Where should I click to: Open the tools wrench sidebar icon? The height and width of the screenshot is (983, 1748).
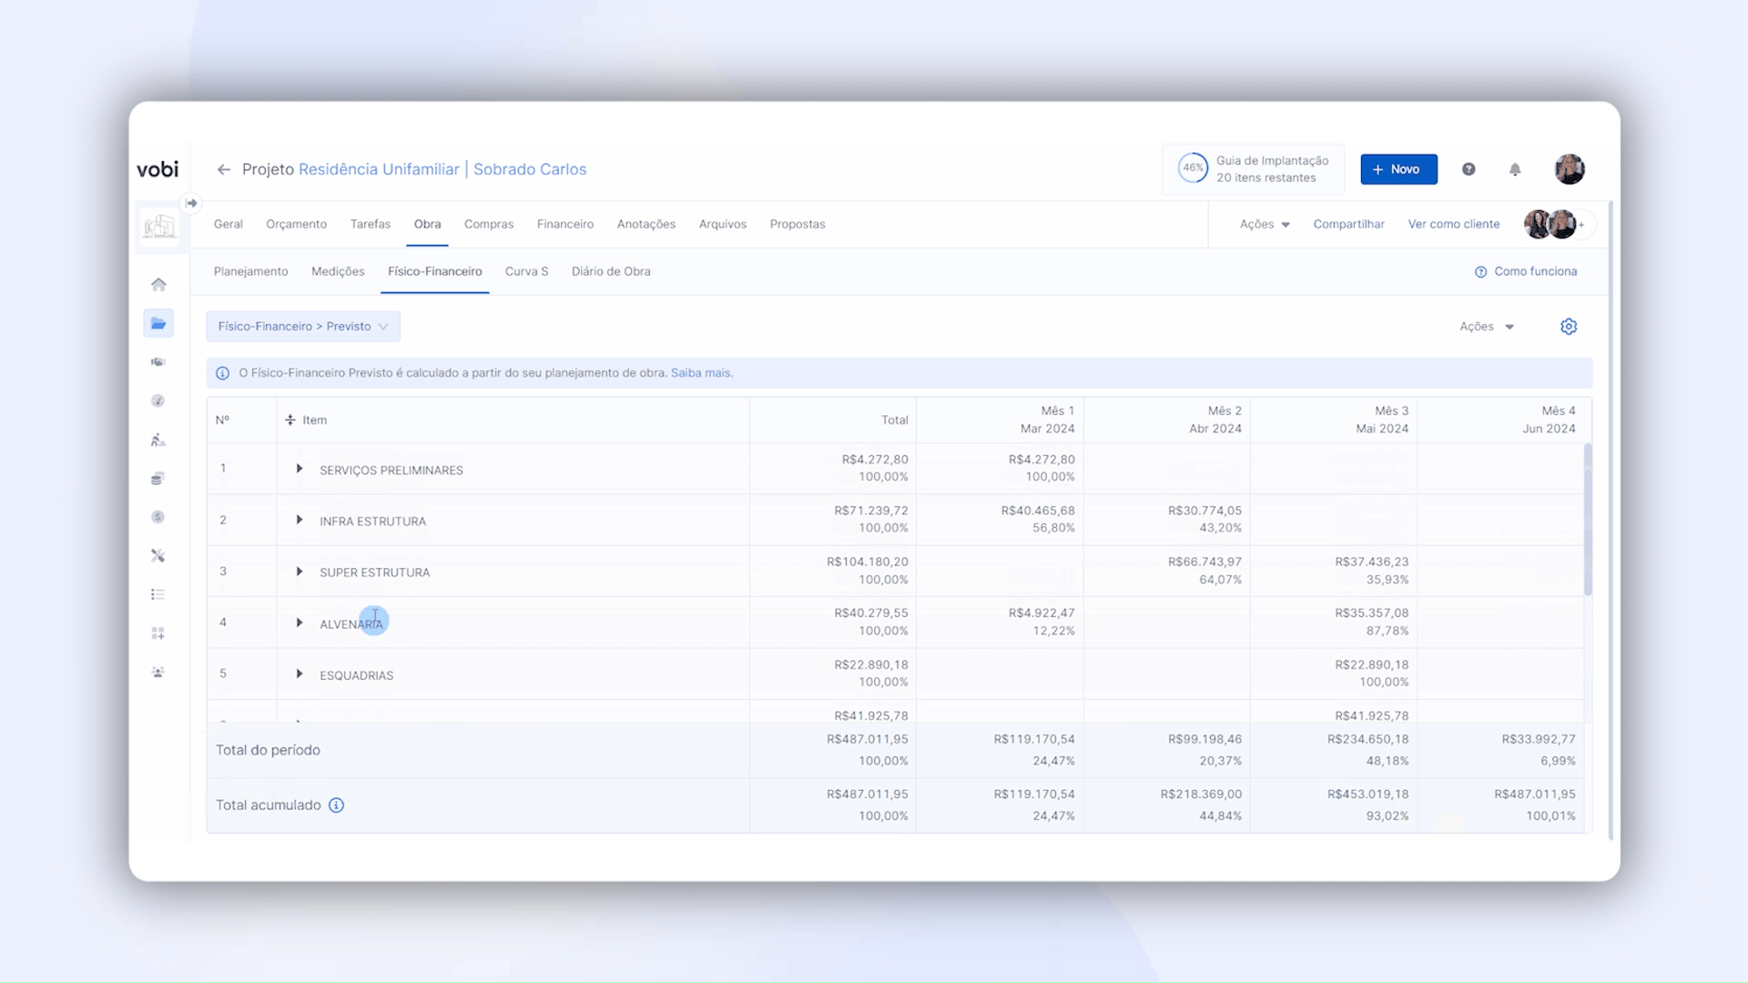point(158,556)
